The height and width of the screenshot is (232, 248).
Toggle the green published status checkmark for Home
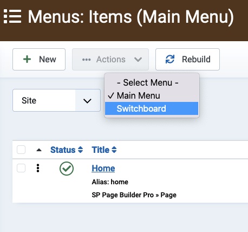pyautogui.click(x=67, y=169)
